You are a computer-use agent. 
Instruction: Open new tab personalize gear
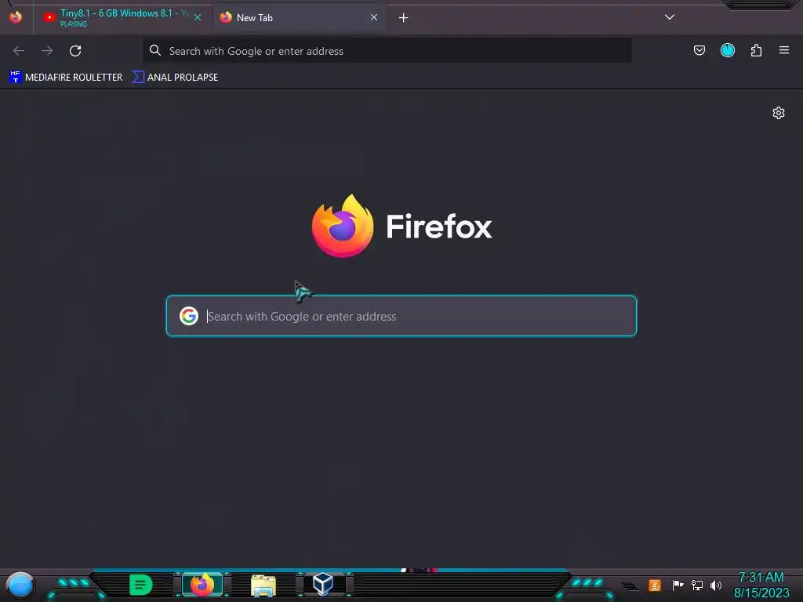point(779,113)
